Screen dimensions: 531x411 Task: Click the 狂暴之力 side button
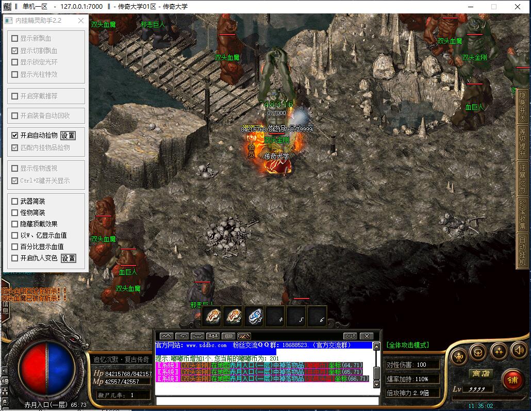coord(523,178)
